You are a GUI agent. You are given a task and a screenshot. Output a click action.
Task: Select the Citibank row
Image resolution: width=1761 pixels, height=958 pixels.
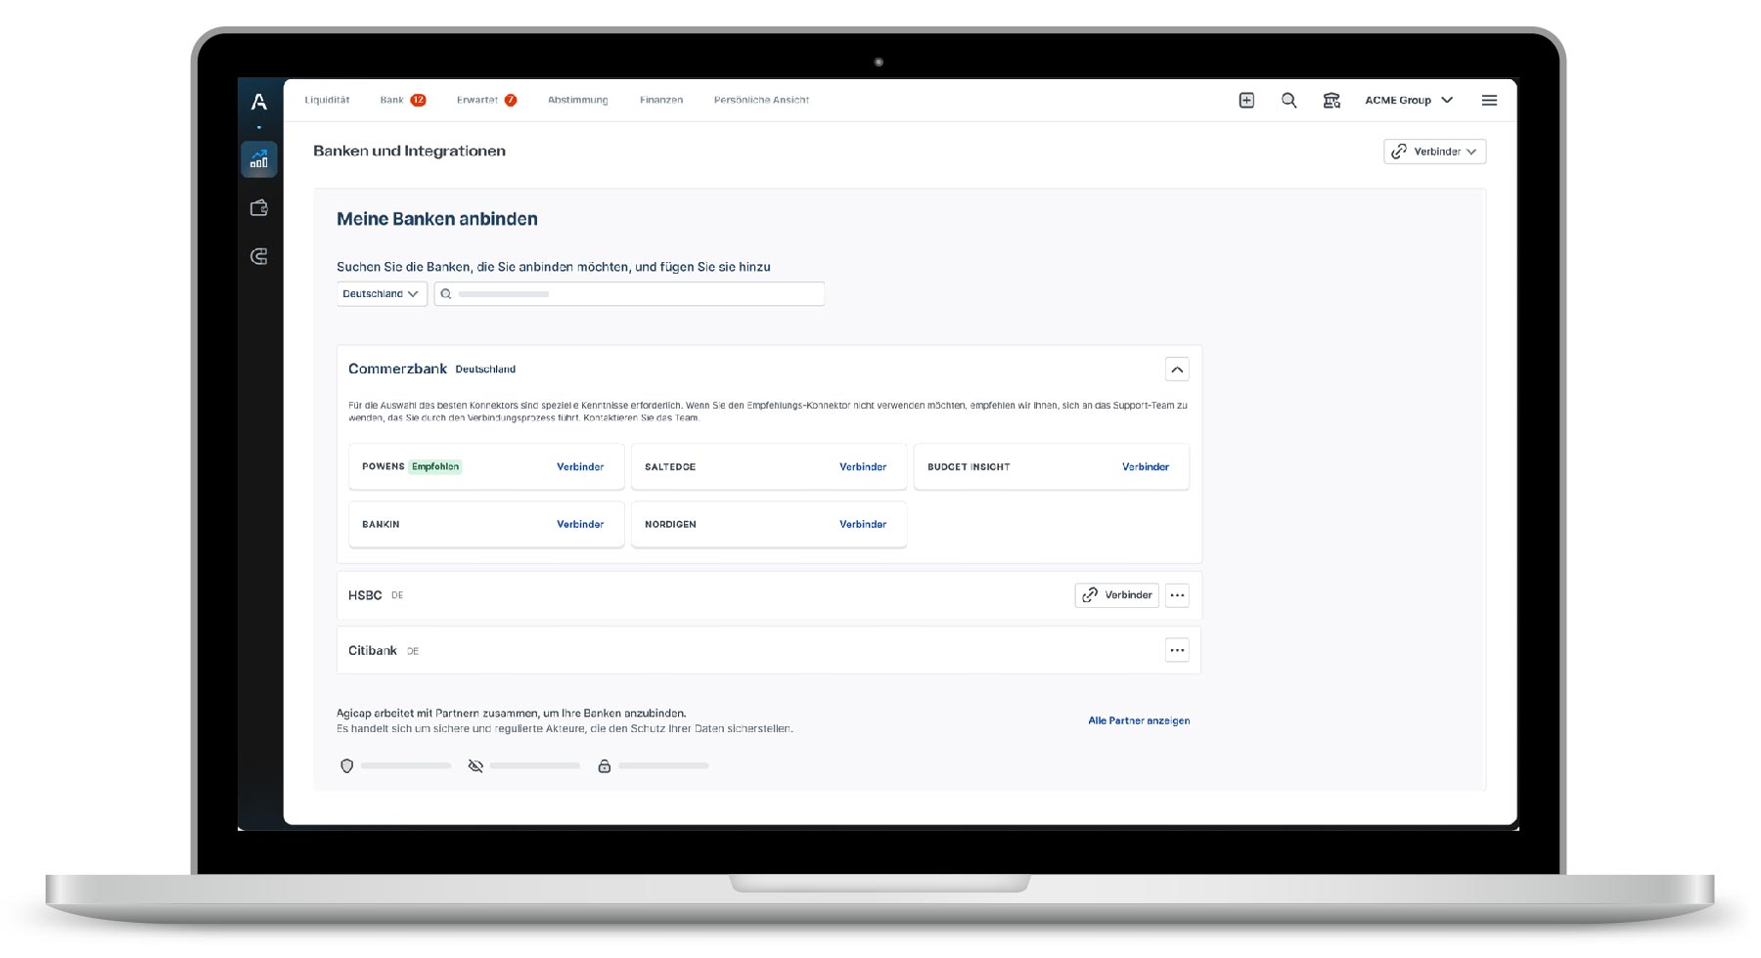pyautogui.click(x=769, y=650)
